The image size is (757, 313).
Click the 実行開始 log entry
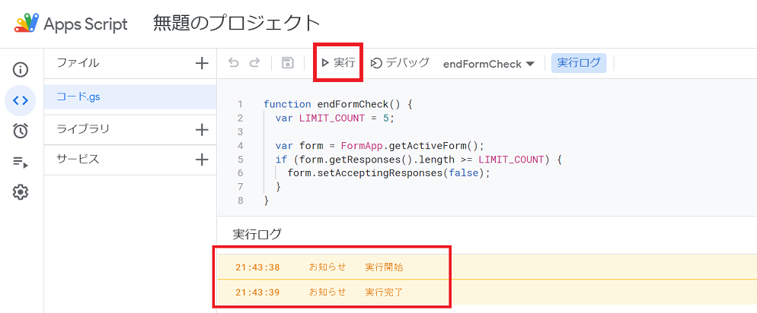(385, 267)
